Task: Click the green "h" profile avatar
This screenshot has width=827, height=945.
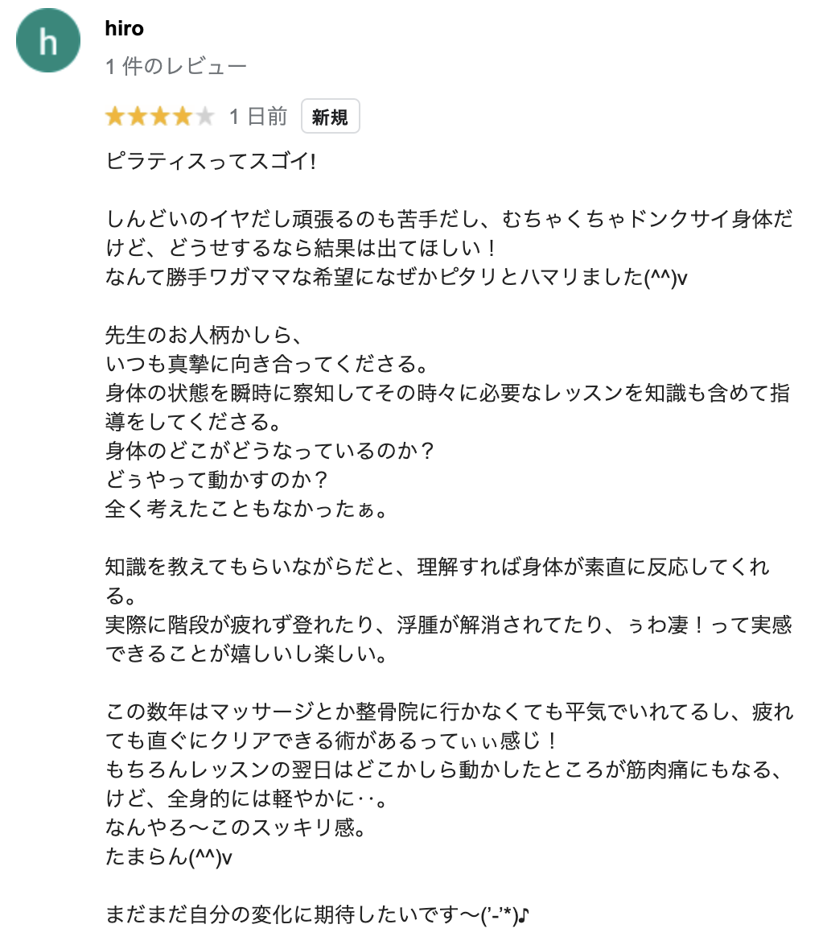Action: [48, 40]
